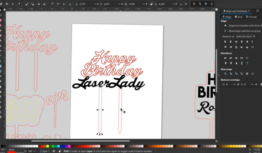Screen dimensions: 262x153
Task: Enable Alignment handles with third click
Action: pos(225,26)
